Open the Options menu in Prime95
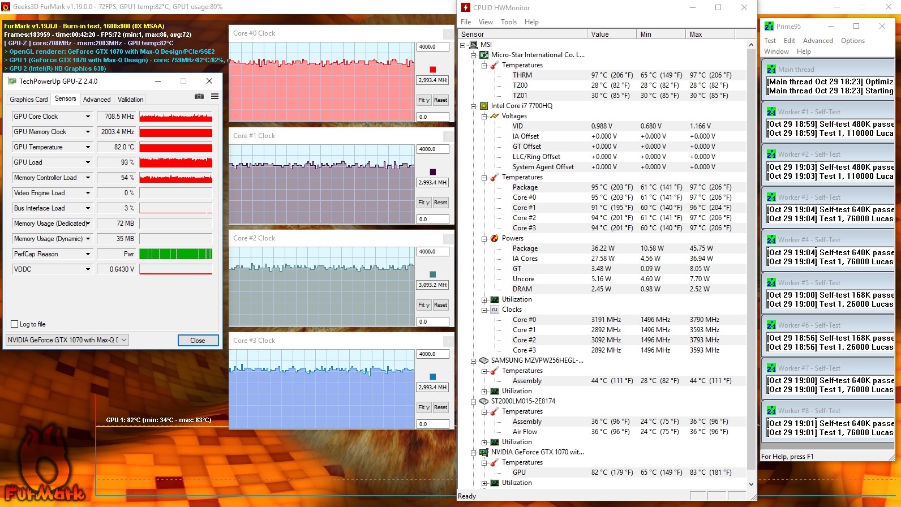The height and width of the screenshot is (507, 901). (x=853, y=41)
